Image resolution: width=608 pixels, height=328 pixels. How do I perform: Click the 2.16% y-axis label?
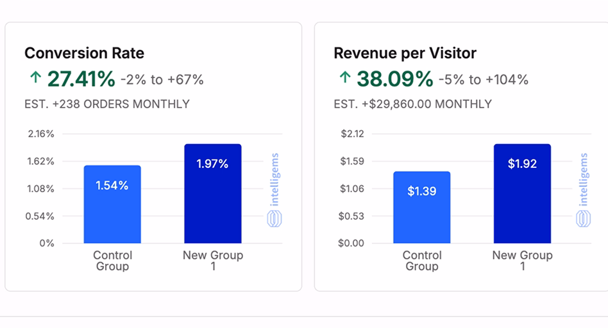(40, 134)
